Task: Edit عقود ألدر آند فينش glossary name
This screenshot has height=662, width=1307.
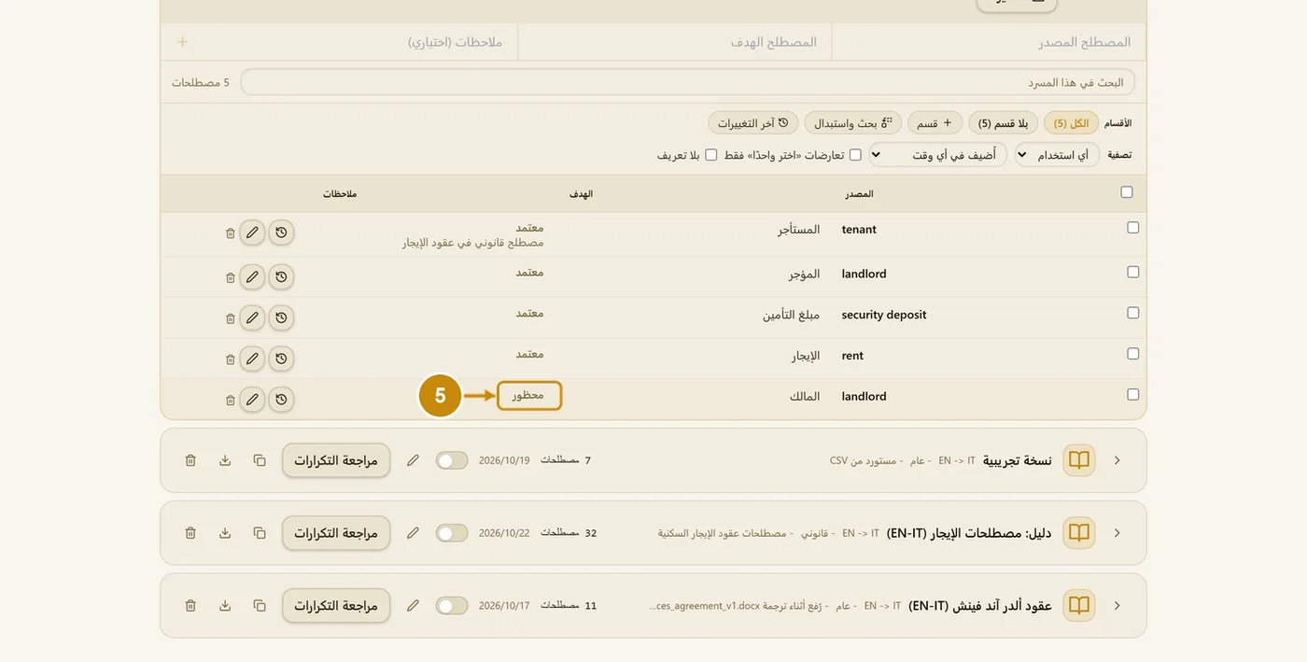Action: pos(413,606)
